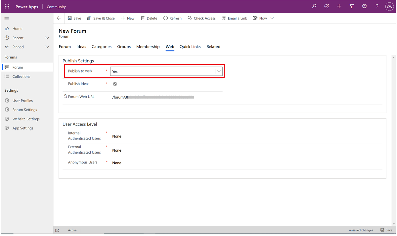Open the Related tab
Viewport: 397px width, 236px height.
[213, 46]
